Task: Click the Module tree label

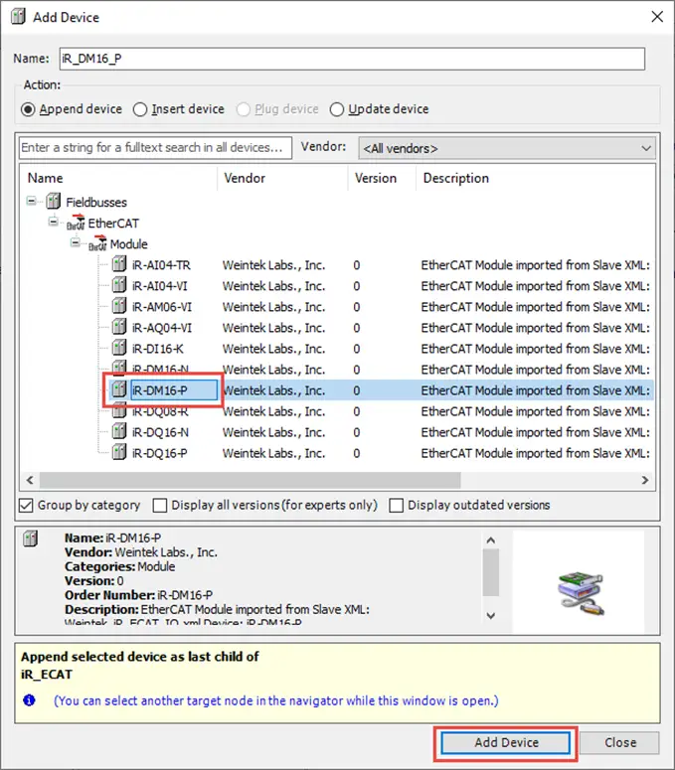Action: pos(128,244)
